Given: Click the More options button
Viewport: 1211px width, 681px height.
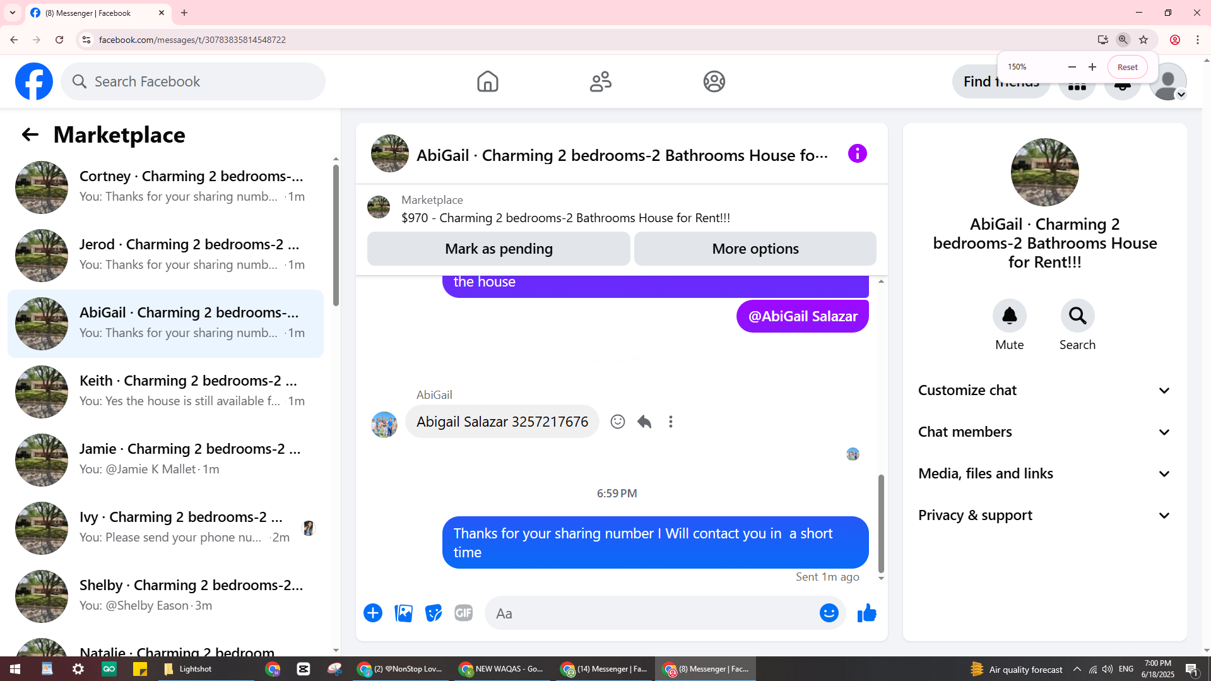Looking at the screenshot, I should (755, 249).
